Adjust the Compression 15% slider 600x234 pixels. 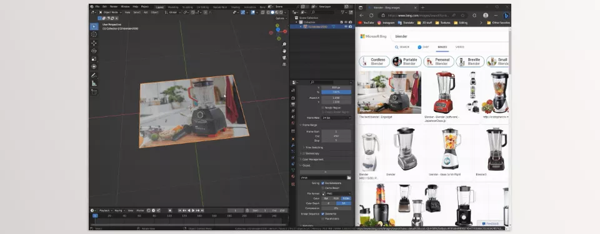tap(336, 208)
